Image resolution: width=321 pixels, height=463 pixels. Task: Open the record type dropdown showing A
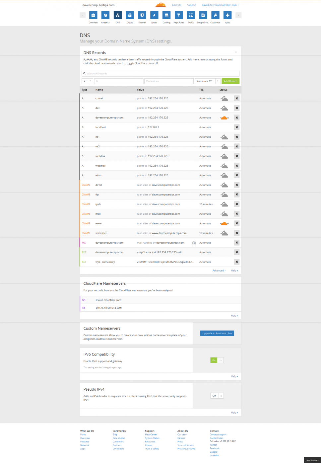(87, 81)
